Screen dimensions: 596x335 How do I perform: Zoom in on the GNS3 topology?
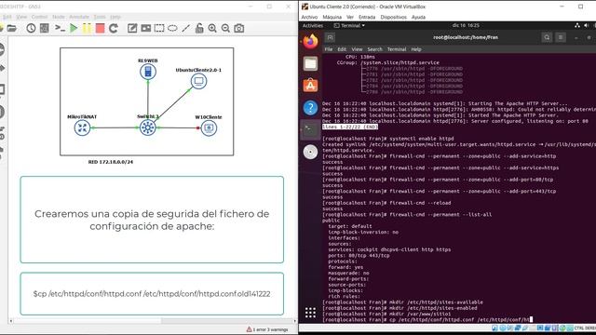(212, 28)
